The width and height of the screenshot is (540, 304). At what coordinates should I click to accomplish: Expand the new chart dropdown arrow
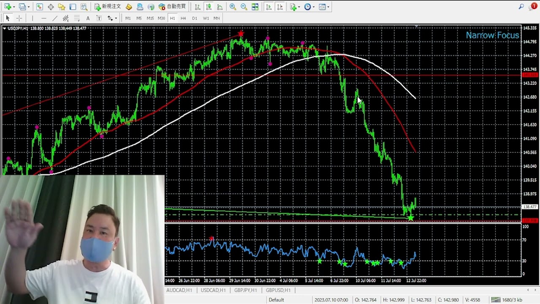click(14, 7)
